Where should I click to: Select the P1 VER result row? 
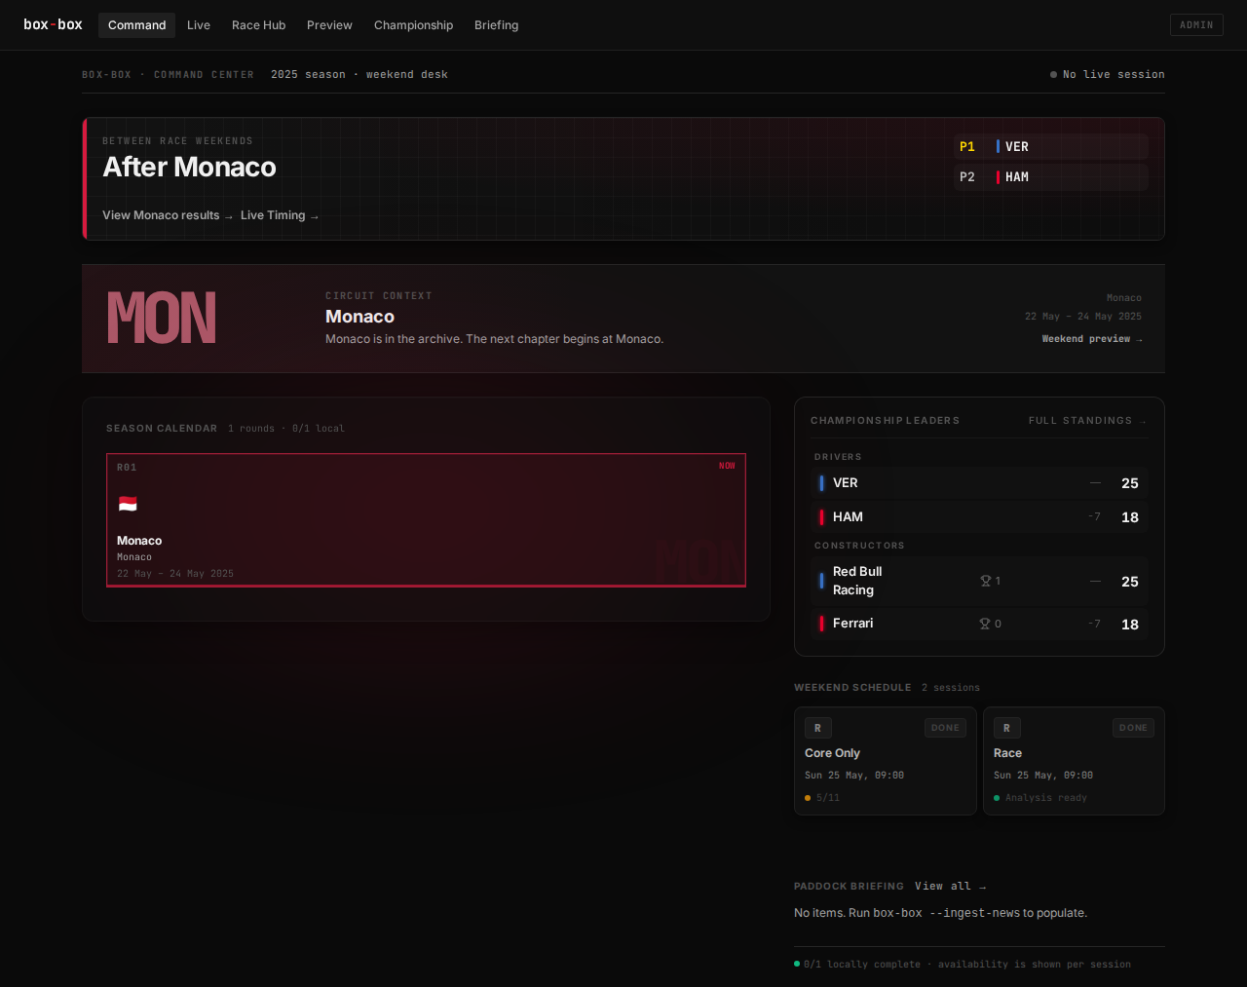[x=1050, y=147]
